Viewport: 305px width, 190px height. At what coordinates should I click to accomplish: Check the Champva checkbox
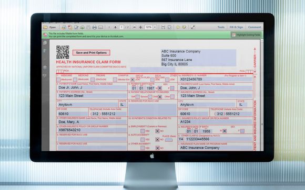115,80
